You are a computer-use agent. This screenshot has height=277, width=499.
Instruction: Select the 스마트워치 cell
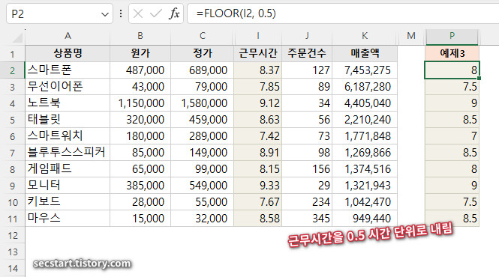pyautogui.click(x=68, y=136)
